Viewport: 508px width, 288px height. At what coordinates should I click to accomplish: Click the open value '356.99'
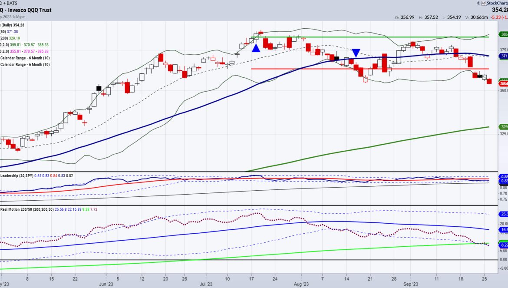407,17
